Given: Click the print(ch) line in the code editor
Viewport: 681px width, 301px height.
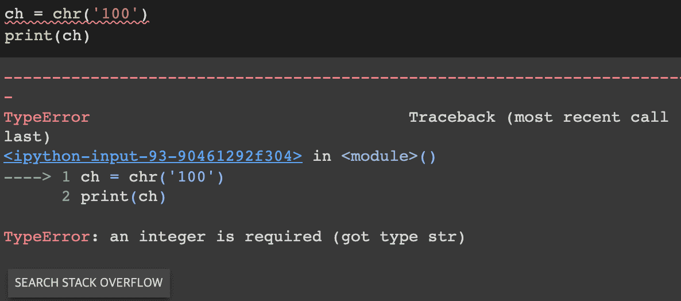Looking at the screenshot, I should pos(48,36).
